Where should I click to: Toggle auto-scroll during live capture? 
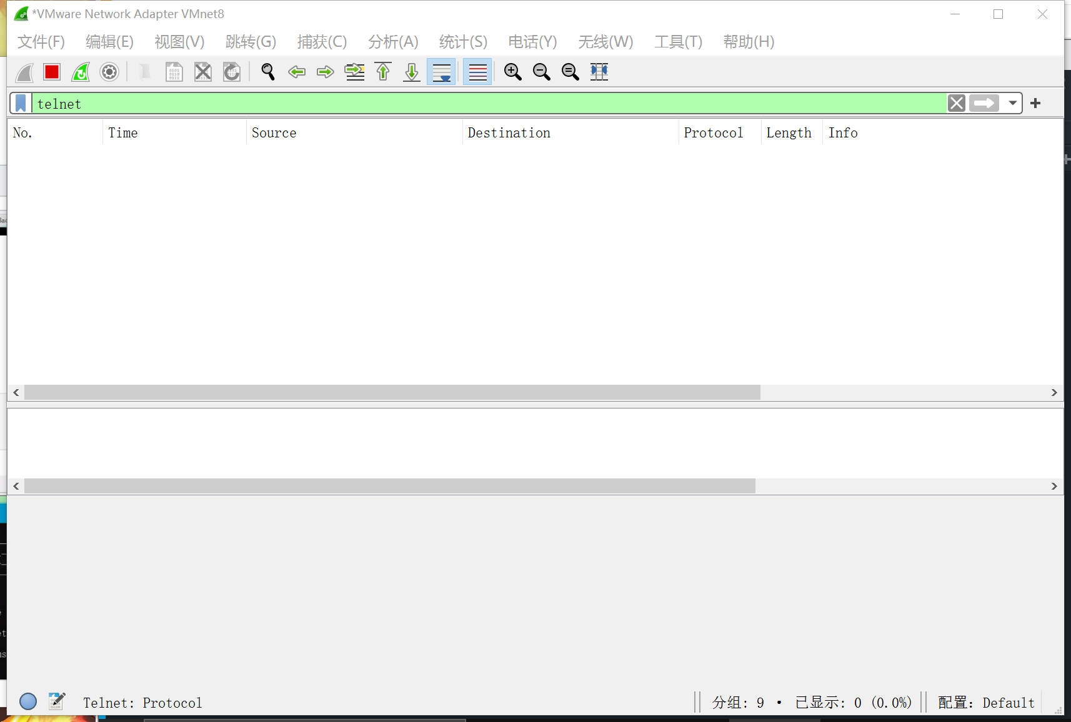click(441, 72)
